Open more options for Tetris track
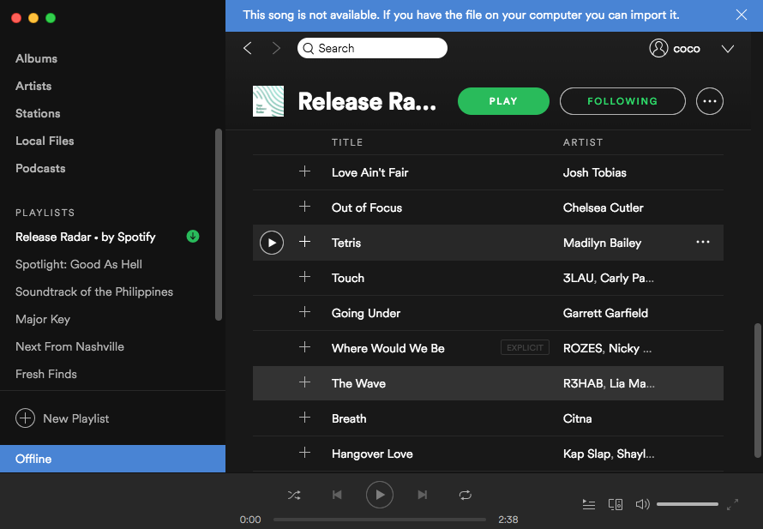This screenshot has height=529, width=763. [703, 243]
